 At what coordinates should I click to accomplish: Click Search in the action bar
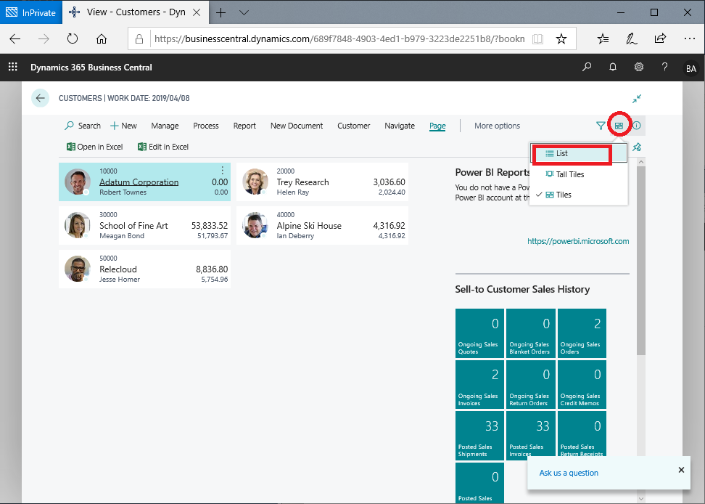[83, 126]
